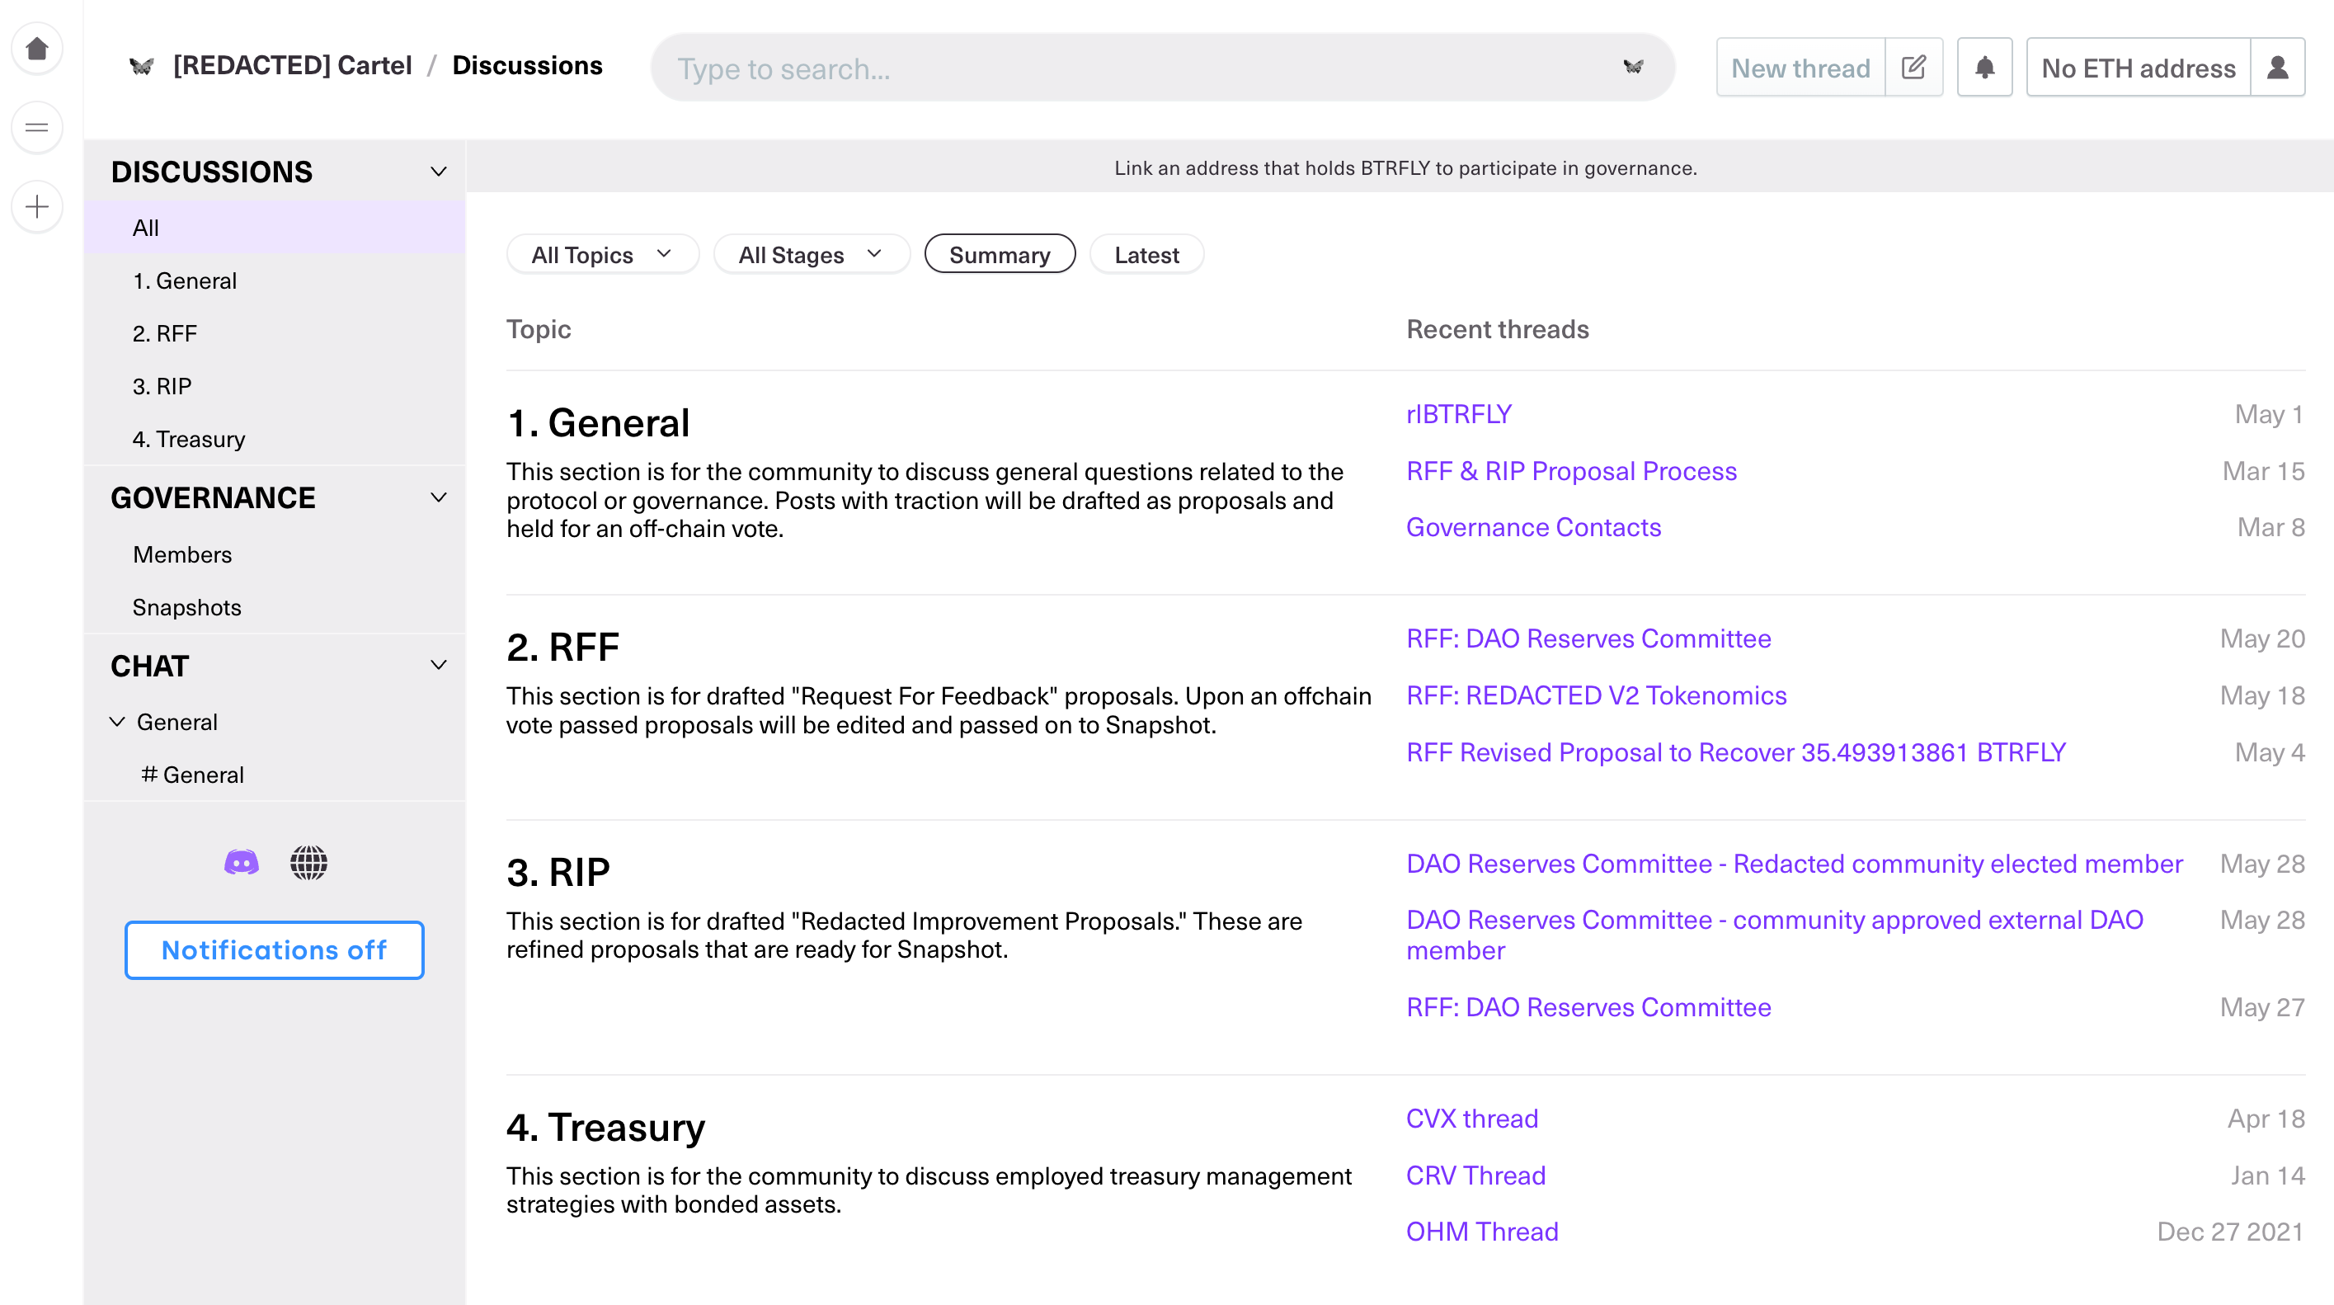Open the notifications bell icon
The image size is (2334, 1305).
[1984, 67]
